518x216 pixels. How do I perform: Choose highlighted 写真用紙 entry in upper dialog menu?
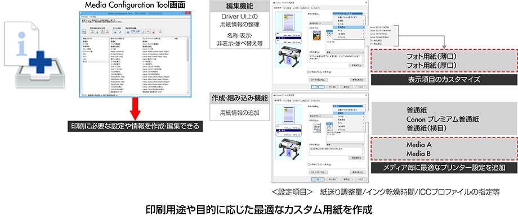coord(349,27)
